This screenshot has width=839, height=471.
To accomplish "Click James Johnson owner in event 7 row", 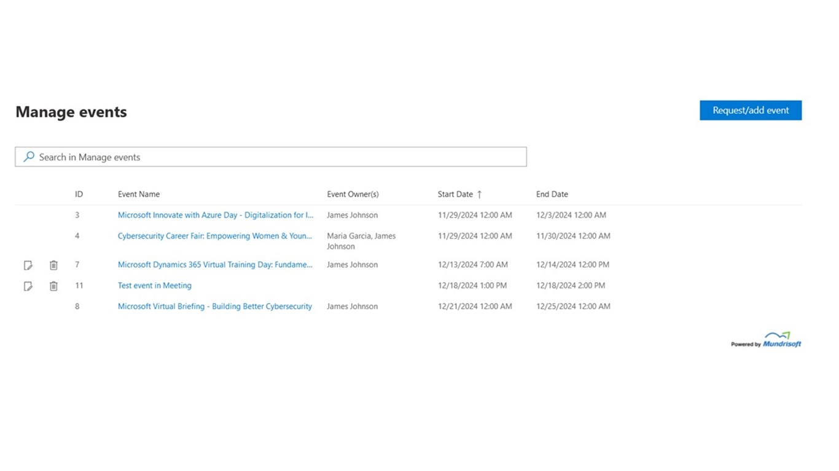I will (353, 265).
